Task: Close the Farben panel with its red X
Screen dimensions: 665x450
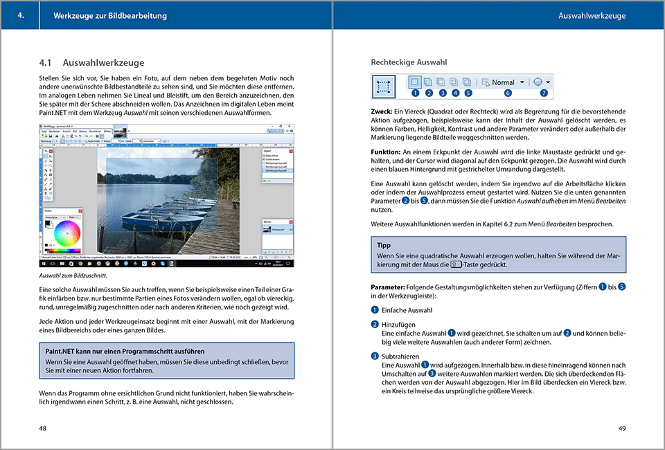Action: point(80,210)
